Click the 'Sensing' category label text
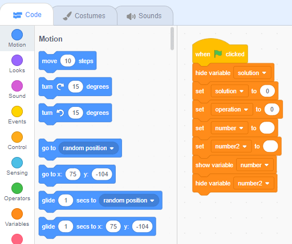292x244 pixels. [x=17, y=173]
